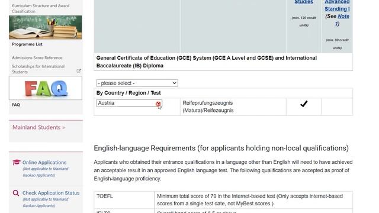Screen dimensions: 379x213
Task: Expand Mainland Students section
Action: pyautogui.click(x=38, y=127)
